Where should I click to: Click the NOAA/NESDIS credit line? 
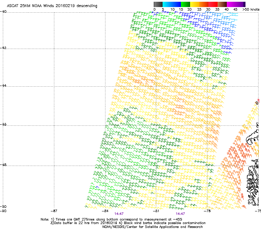[x=152, y=227]
